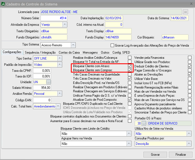Screen dimensions: 195x160
Task: Toggle Pagar Comissão s/ Encargos checkbox
Action: (x=190, y=70)
